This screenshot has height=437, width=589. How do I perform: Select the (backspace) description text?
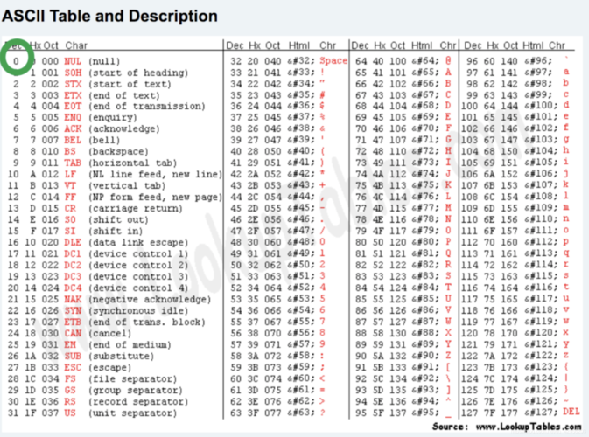(118, 151)
